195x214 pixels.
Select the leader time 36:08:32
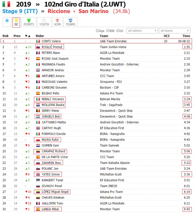click(x=184, y=41)
